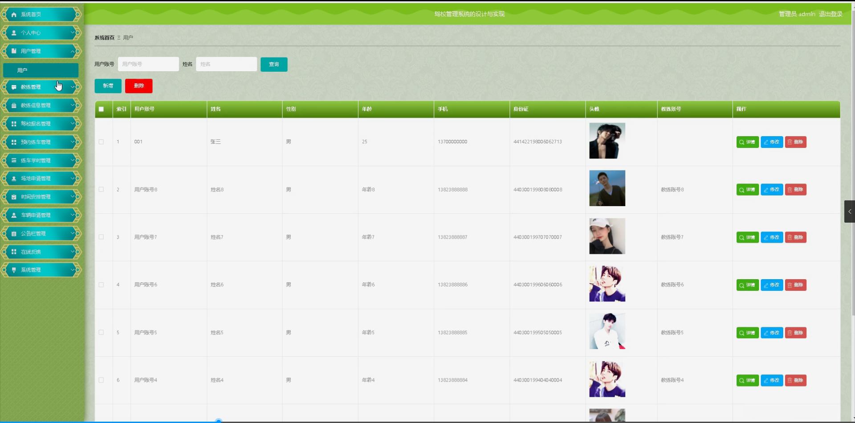The width and height of the screenshot is (855, 423).
Task: Open details (magnifier) for 用户账号6
Action: [x=748, y=285]
